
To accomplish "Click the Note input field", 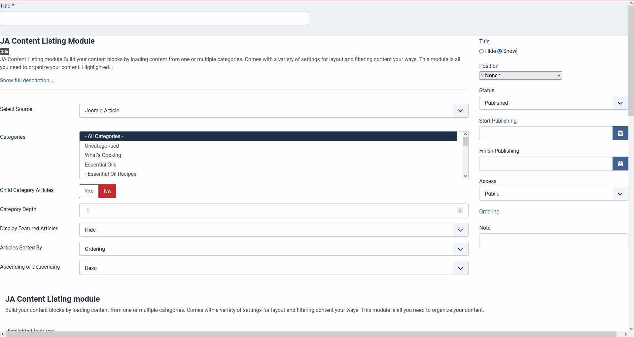I will pyautogui.click(x=553, y=240).
